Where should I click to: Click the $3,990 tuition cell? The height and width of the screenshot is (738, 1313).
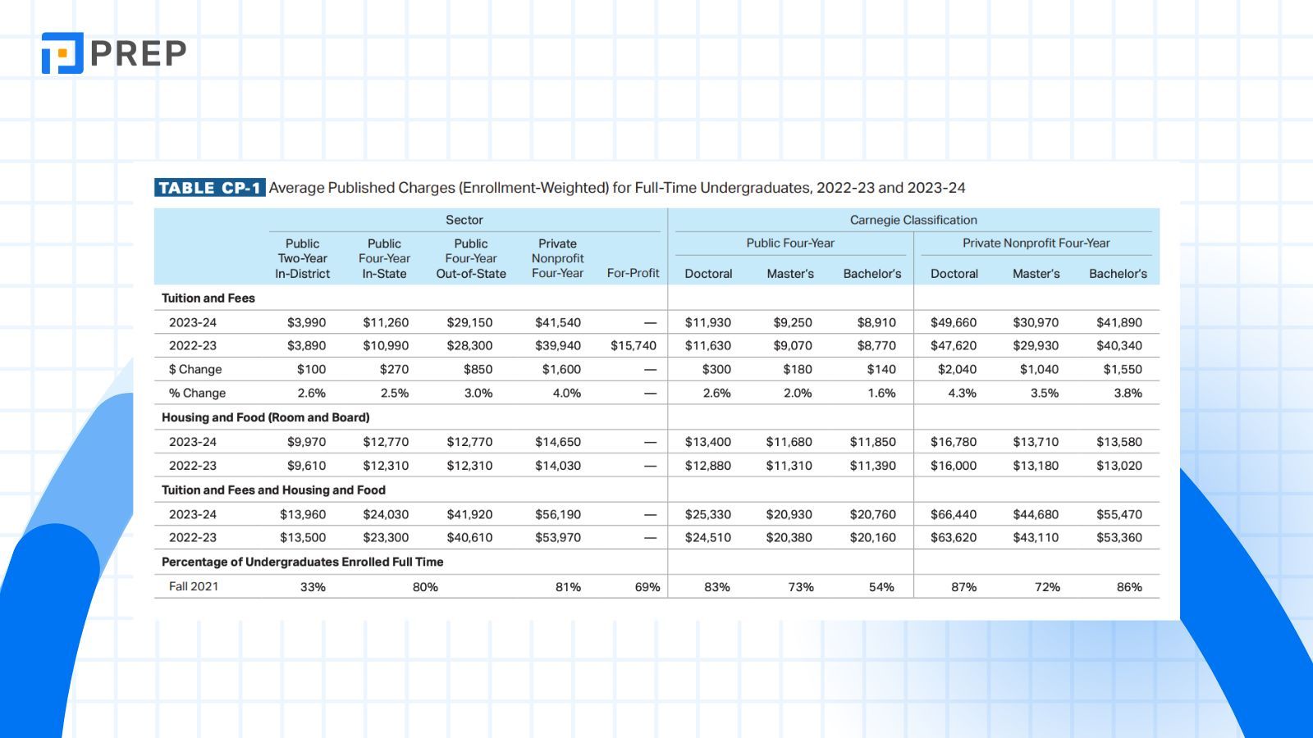pyautogui.click(x=306, y=322)
